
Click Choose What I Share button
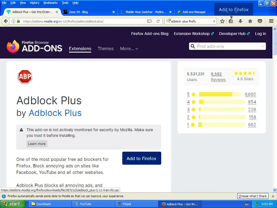(253, 196)
